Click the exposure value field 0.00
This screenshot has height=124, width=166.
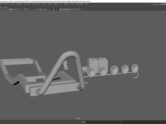tap(49, 9)
